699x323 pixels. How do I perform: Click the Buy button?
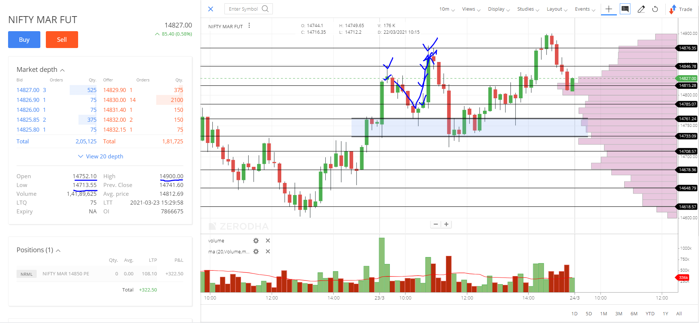pos(24,40)
